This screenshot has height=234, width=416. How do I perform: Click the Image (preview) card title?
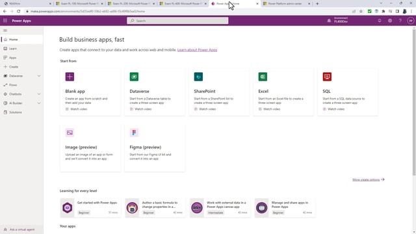point(81,148)
